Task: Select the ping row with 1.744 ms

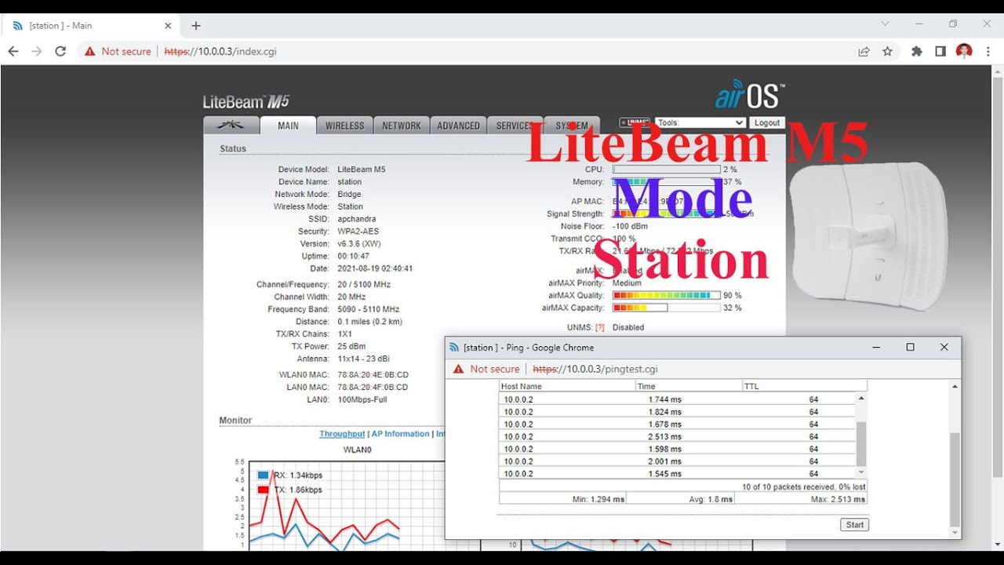Action: [x=678, y=399]
